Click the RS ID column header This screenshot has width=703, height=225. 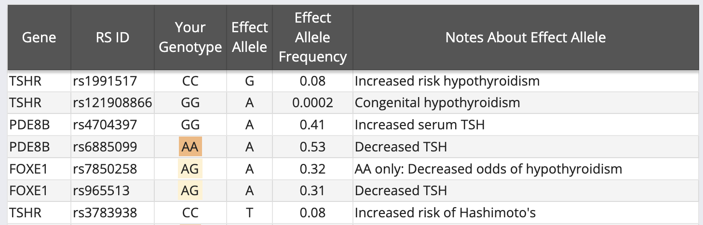[112, 37]
